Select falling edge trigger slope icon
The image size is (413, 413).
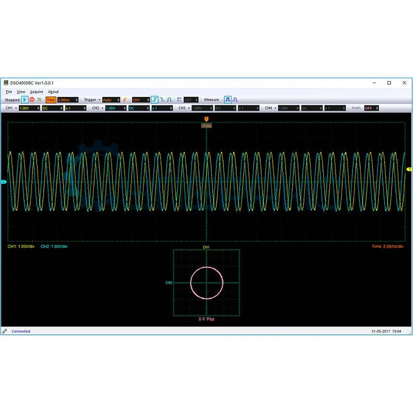(x=162, y=100)
